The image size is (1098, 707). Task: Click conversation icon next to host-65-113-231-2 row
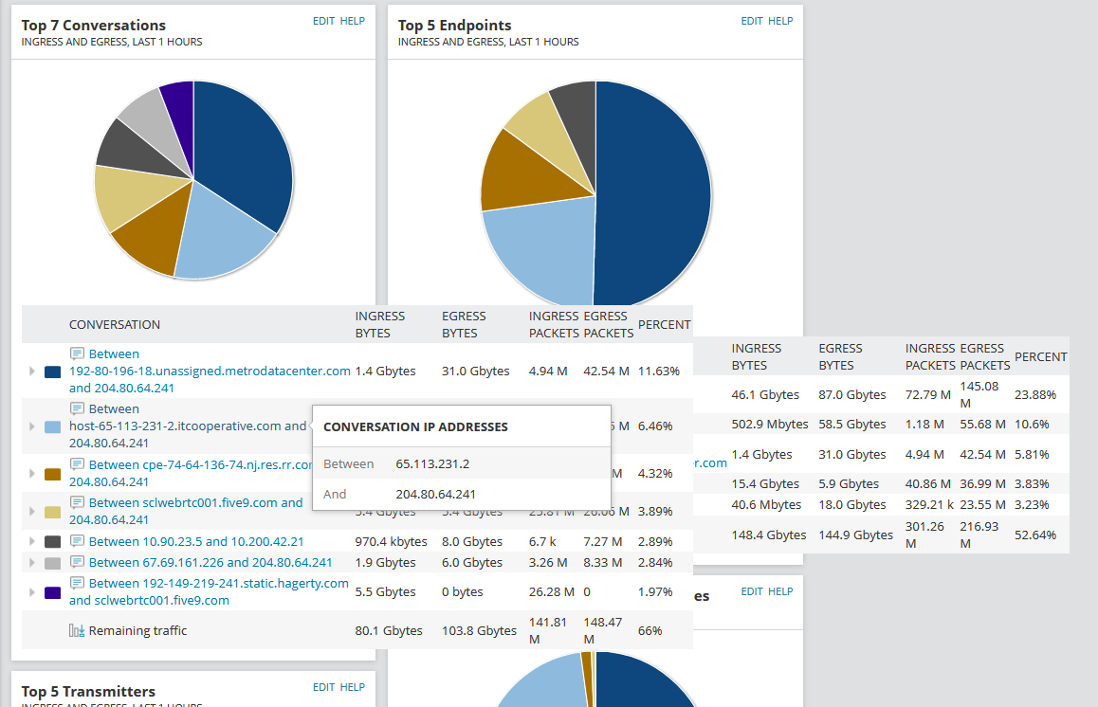pyautogui.click(x=77, y=408)
